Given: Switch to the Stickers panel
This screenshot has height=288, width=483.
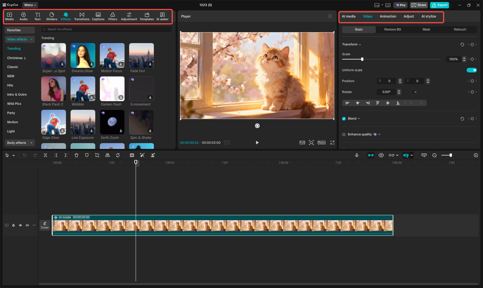Looking at the screenshot, I should pyautogui.click(x=52, y=16).
